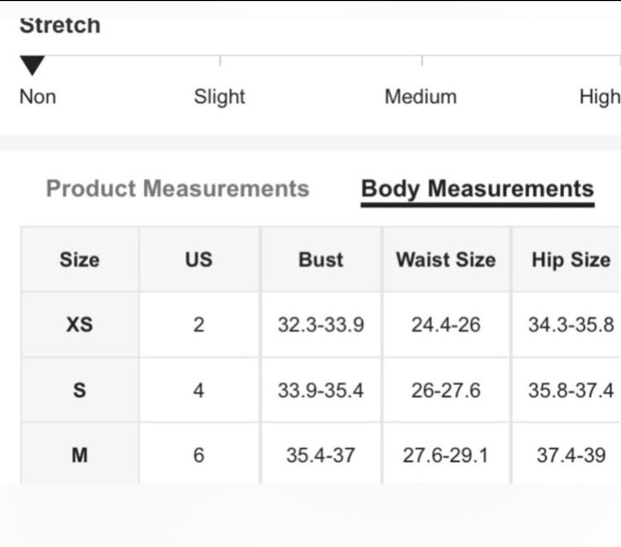Select the XS size row label

click(x=80, y=325)
